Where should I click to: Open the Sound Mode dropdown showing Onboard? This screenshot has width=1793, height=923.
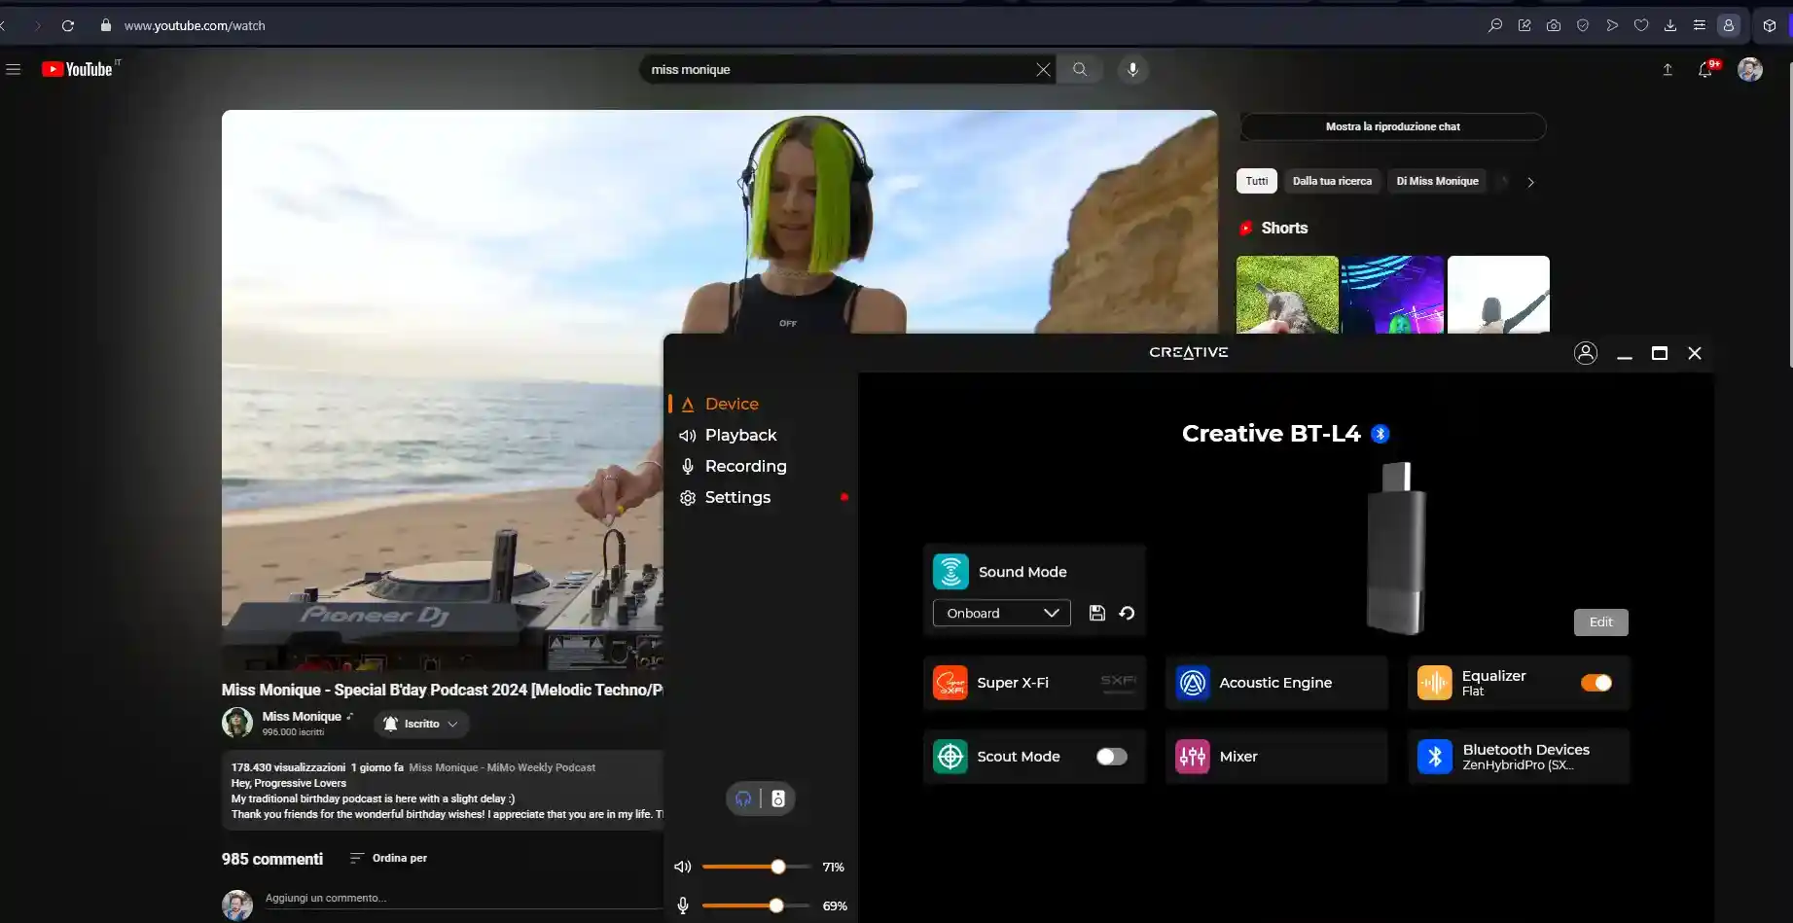(x=1001, y=613)
